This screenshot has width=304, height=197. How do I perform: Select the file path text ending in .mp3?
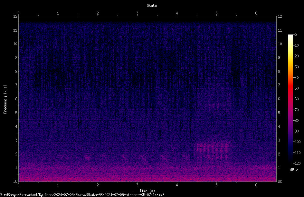coord(82,195)
